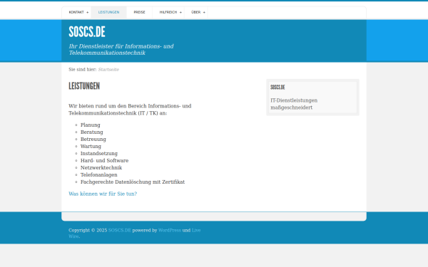Follow 'Was können wir für Sie tun?' link

pos(103,194)
